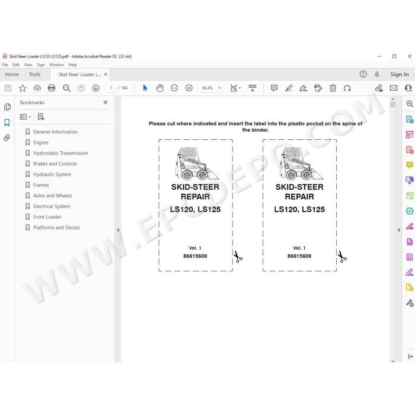Image resolution: width=415 pixels, height=415 pixels.
Task: Open More Tools wrench icon
Action: [410, 303]
